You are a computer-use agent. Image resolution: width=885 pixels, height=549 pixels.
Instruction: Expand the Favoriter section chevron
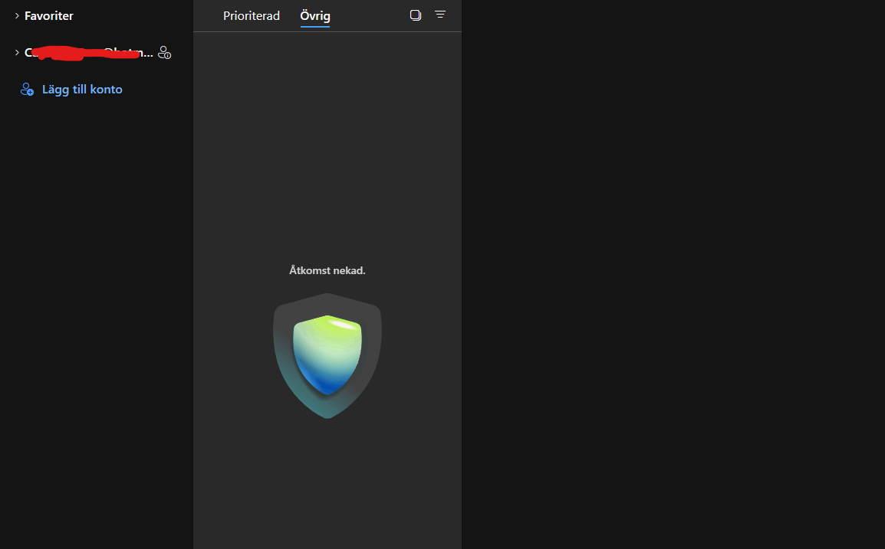[17, 16]
